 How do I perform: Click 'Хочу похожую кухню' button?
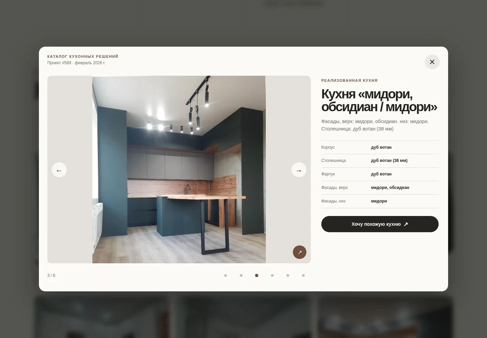click(380, 224)
